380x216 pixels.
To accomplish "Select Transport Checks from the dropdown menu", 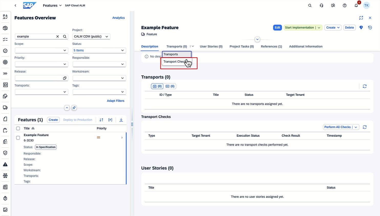I will coord(175,62).
